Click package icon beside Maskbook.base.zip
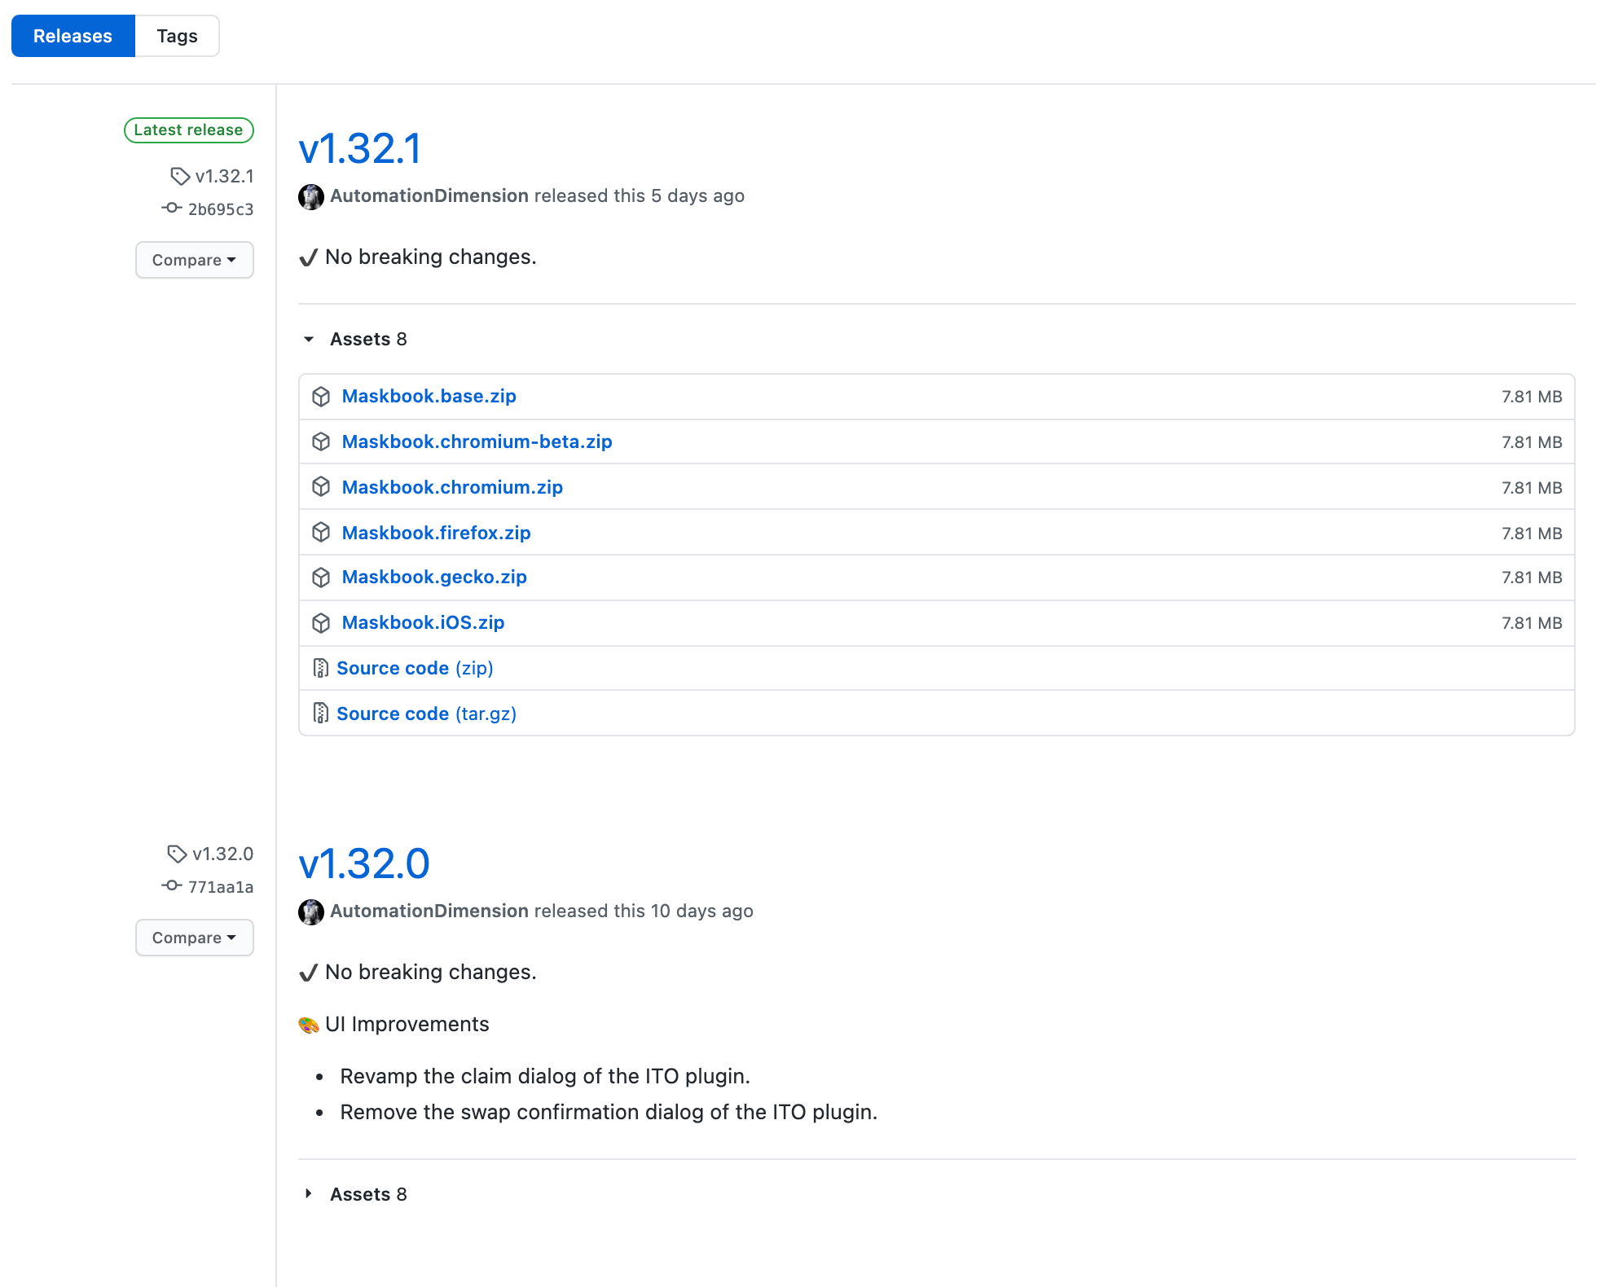Viewport: 1605px width, 1287px height. click(x=321, y=397)
